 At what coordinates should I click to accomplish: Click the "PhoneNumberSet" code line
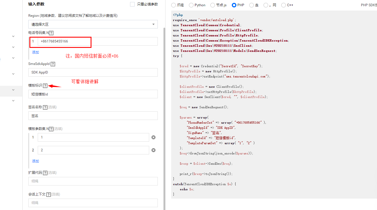point(226,123)
